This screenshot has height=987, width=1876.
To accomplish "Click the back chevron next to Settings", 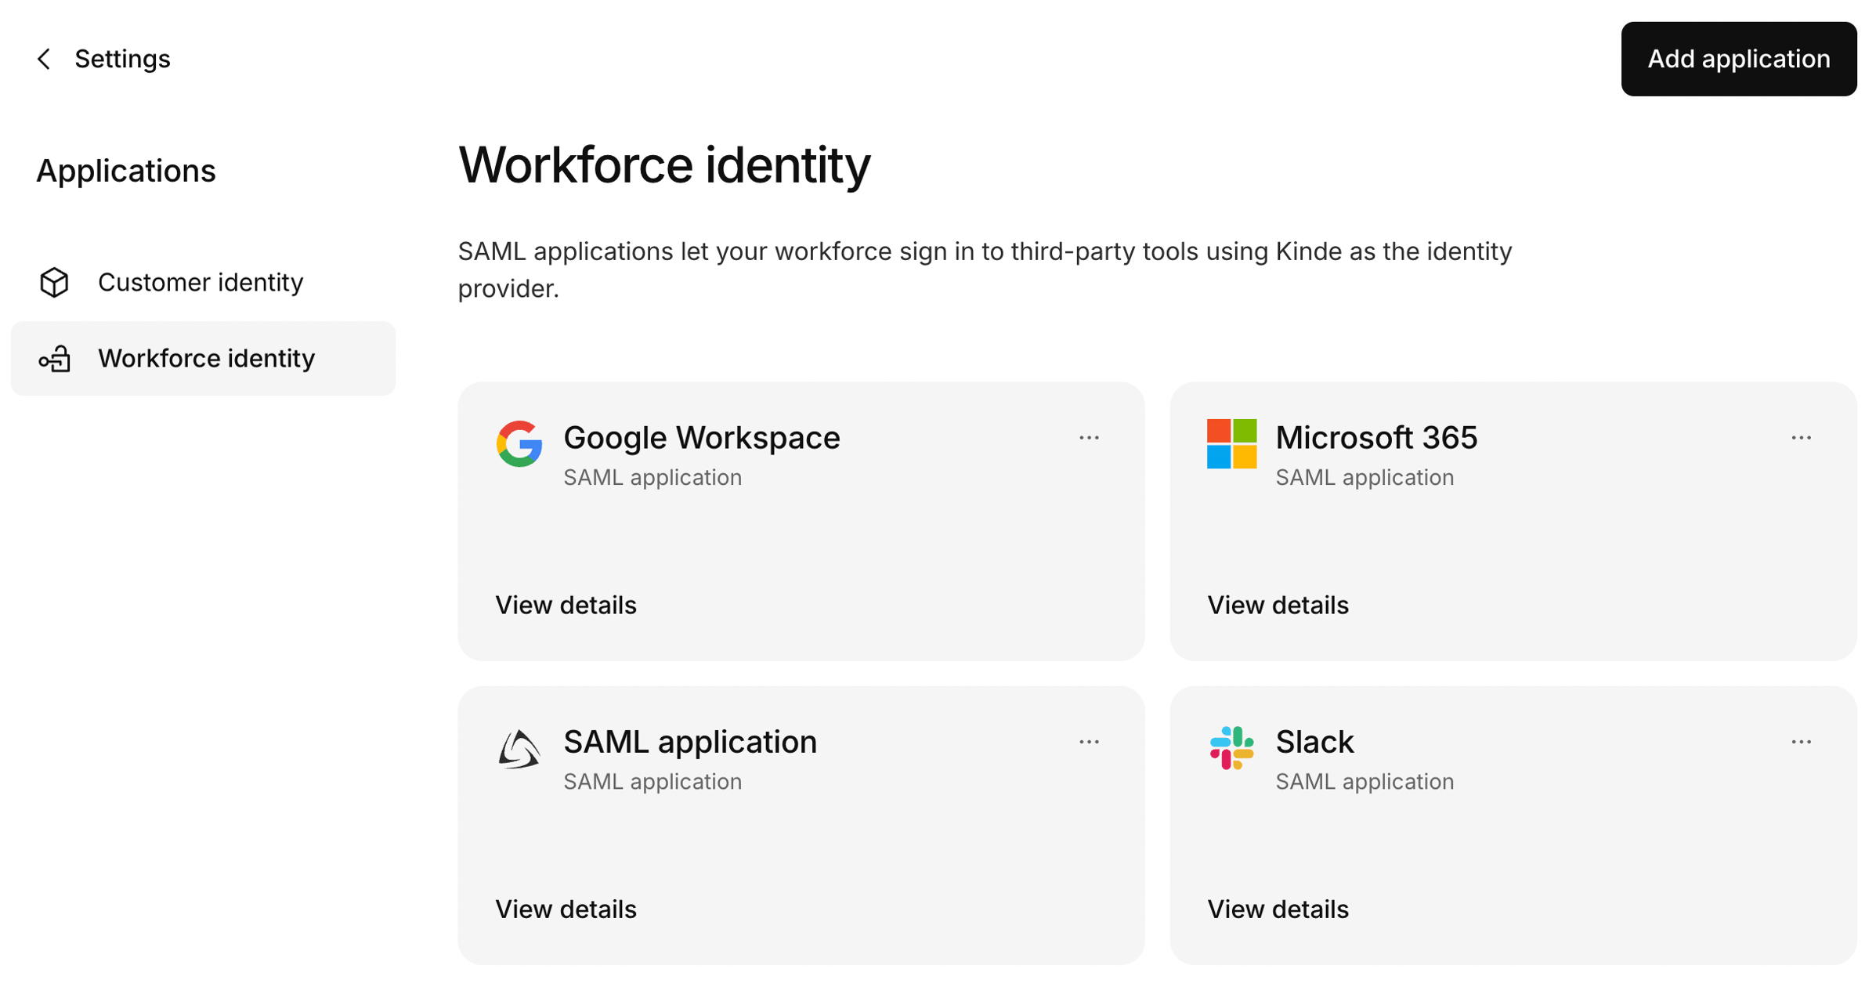I will click(44, 59).
